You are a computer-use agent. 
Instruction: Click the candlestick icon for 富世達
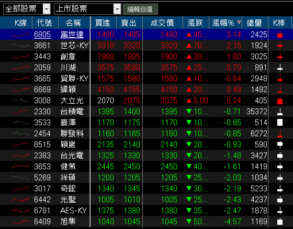(280, 35)
